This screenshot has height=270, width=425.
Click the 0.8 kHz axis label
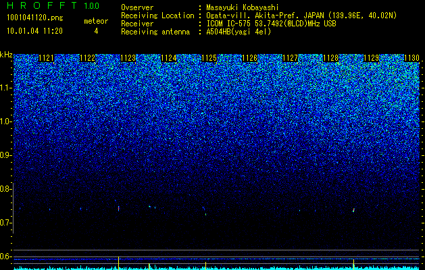point(6,189)
